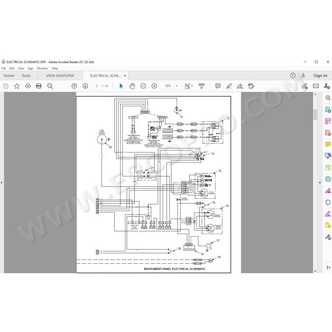Open the File menu
The image size is (332, 332).
pos(4,68)
